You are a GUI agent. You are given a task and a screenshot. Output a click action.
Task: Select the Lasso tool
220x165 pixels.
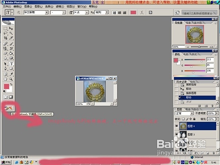click(x=5, y=33)
